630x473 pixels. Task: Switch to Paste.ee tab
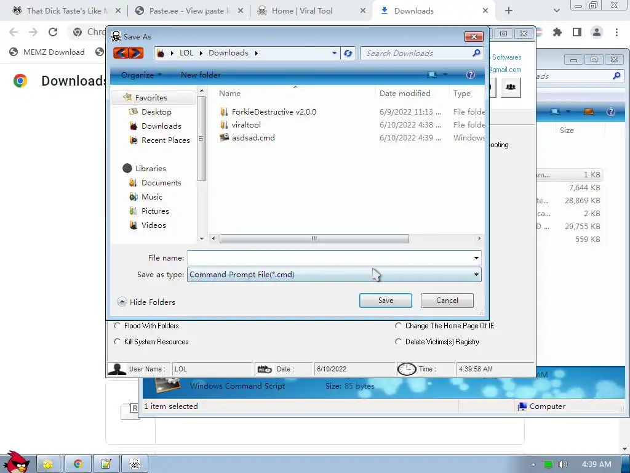(188, 11)
